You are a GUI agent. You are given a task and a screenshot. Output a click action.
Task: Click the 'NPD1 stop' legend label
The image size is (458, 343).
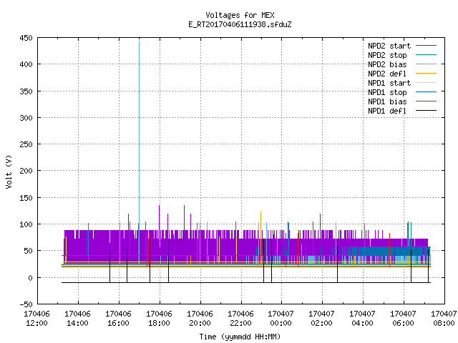(387, 92)
